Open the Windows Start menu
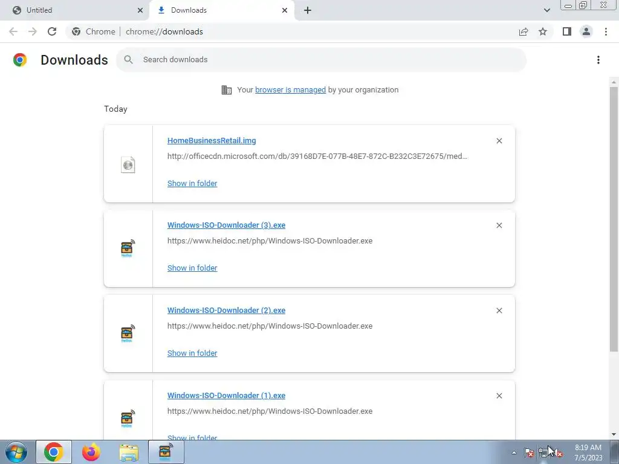This screenshot has width=619, height=464. coord(16,452)
